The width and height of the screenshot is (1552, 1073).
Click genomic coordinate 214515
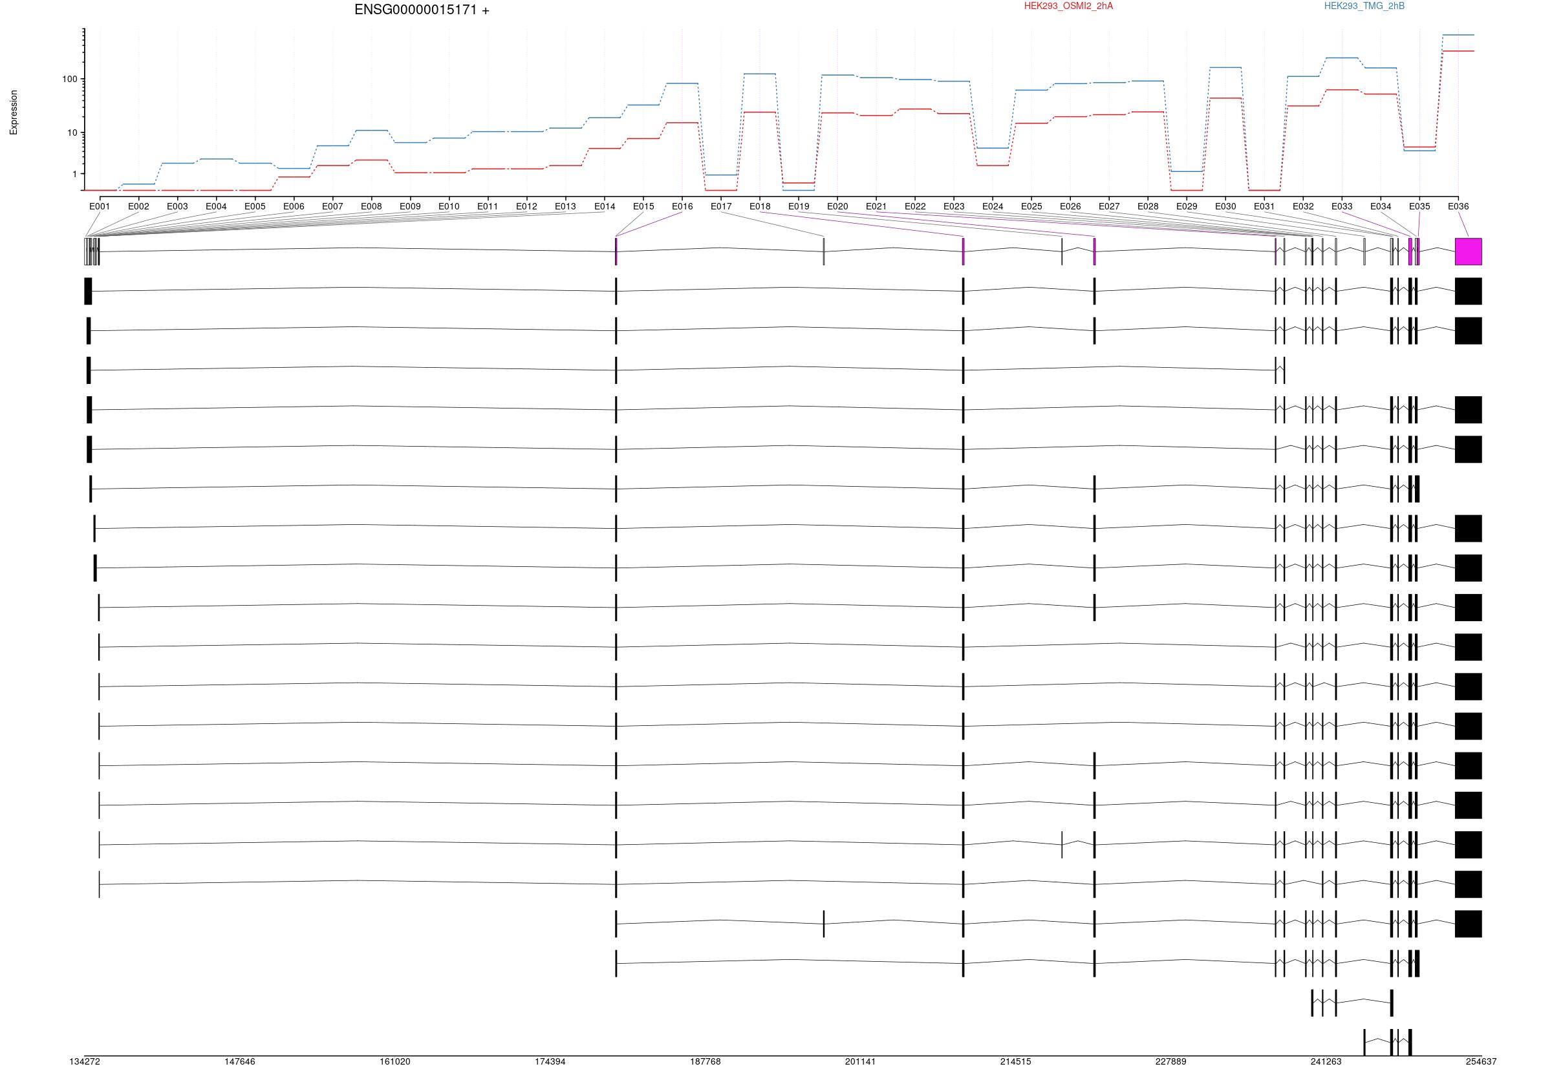[x=1015, y=1061]
